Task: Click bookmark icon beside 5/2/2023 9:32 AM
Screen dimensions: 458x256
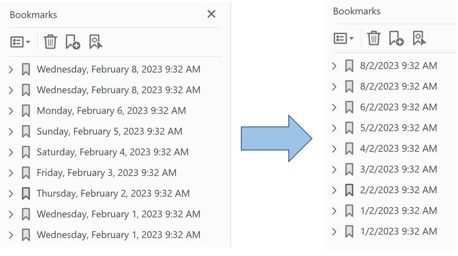Action: [349, 128]
